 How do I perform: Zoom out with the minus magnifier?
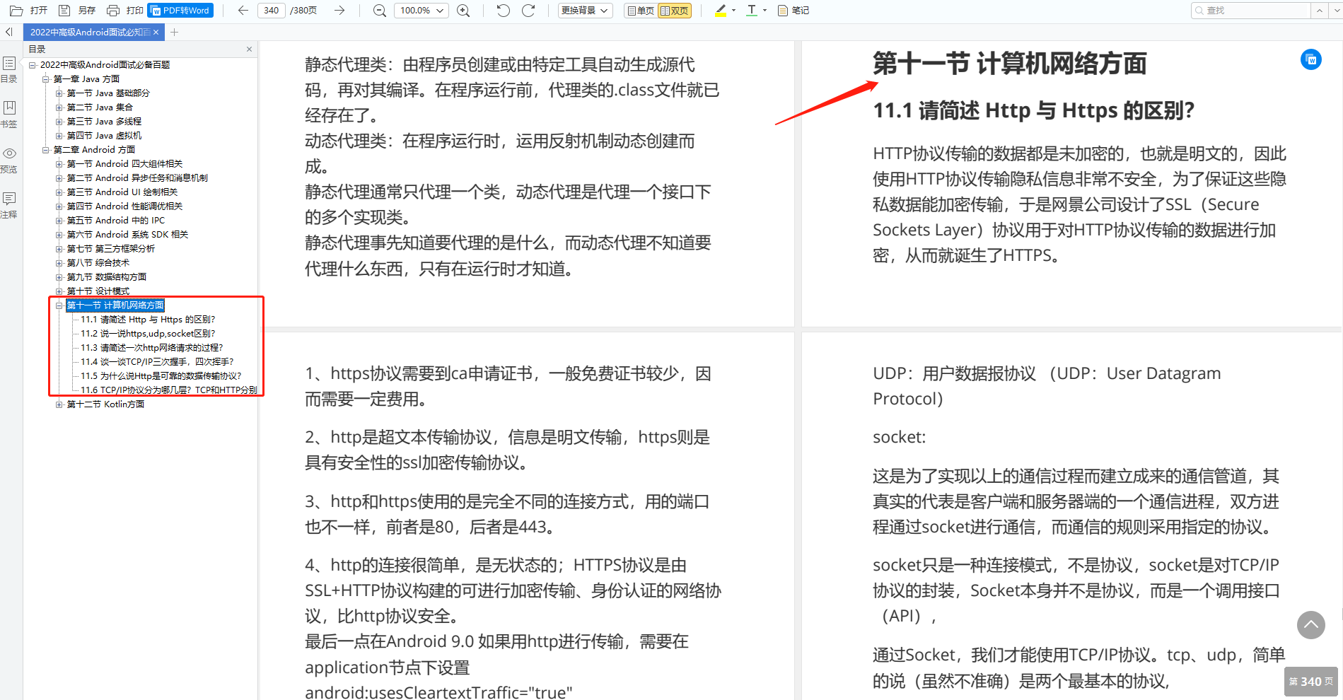point(380,11)
